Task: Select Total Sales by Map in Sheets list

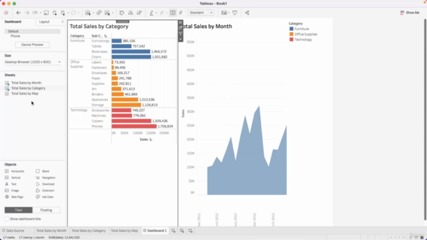Action: [25, 93]
